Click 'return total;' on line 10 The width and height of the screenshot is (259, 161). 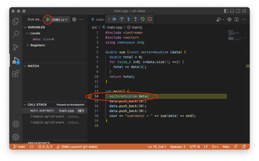click(122, 77)
